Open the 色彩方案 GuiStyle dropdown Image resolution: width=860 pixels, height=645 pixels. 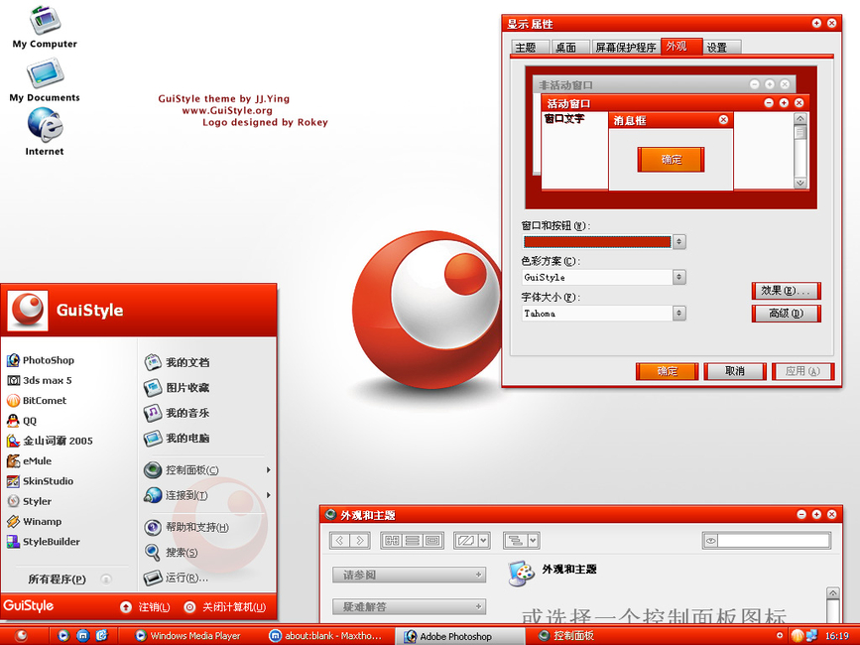click(x=679, y=277)
